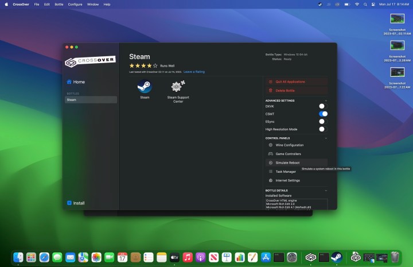Open News from the Dock

pyautogui.click(x=213, y=257)
